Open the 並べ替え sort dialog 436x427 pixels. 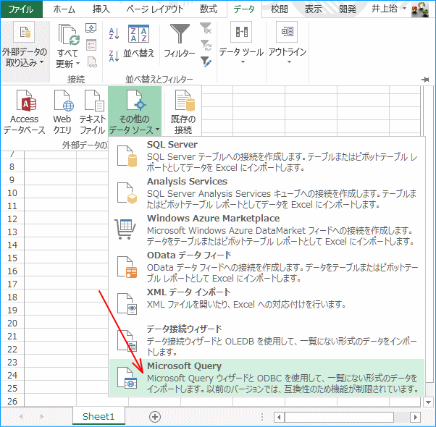(x=139, y=42)
